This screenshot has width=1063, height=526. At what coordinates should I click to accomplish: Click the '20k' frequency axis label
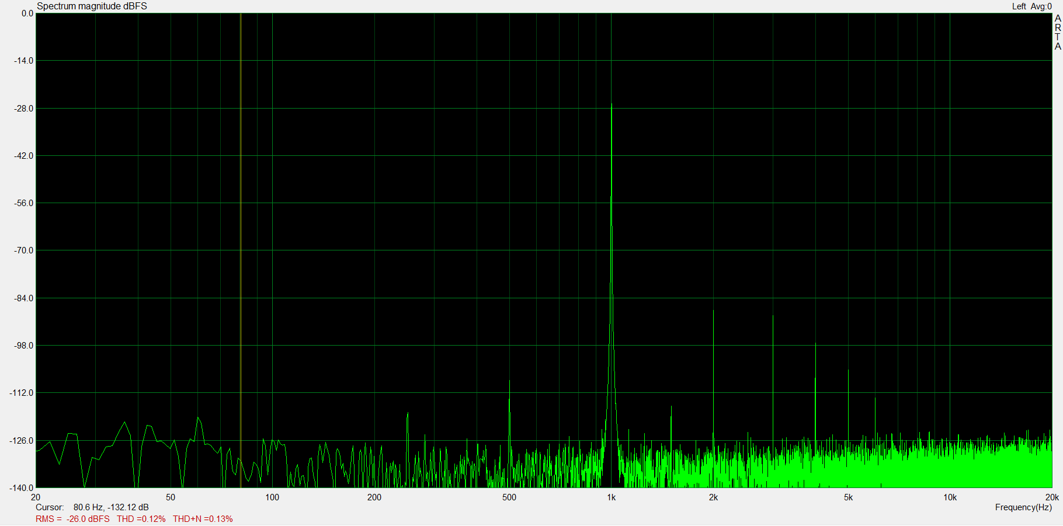pyautogui.click(x=1052, y=497)
